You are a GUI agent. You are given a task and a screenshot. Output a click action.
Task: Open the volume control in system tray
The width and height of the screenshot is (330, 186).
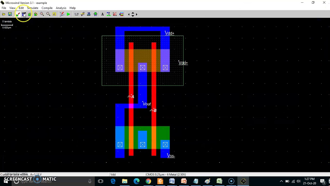pyautogui.click(x=299, y=181)
